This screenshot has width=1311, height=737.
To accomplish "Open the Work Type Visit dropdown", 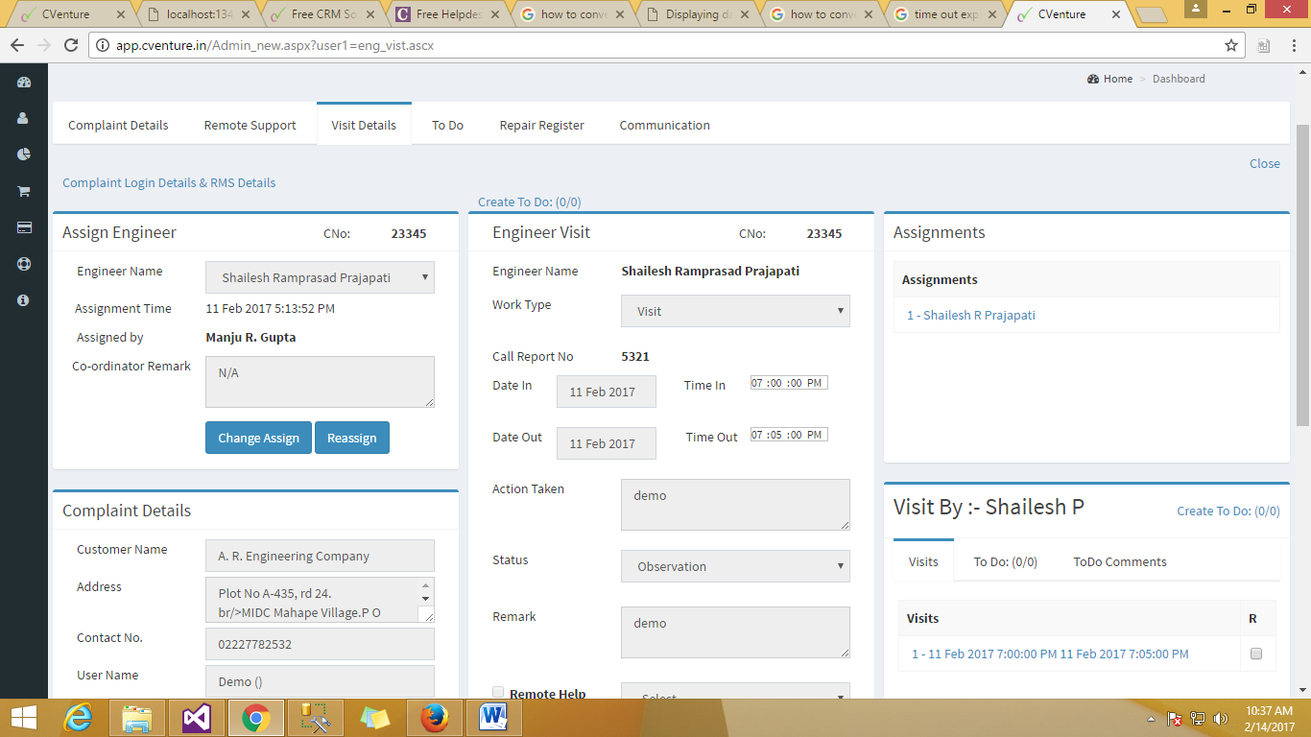I will 735,311.
